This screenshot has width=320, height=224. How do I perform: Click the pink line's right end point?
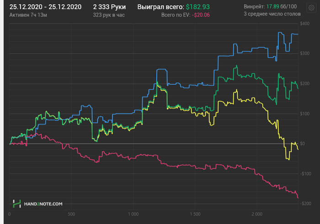pos(298,197)
